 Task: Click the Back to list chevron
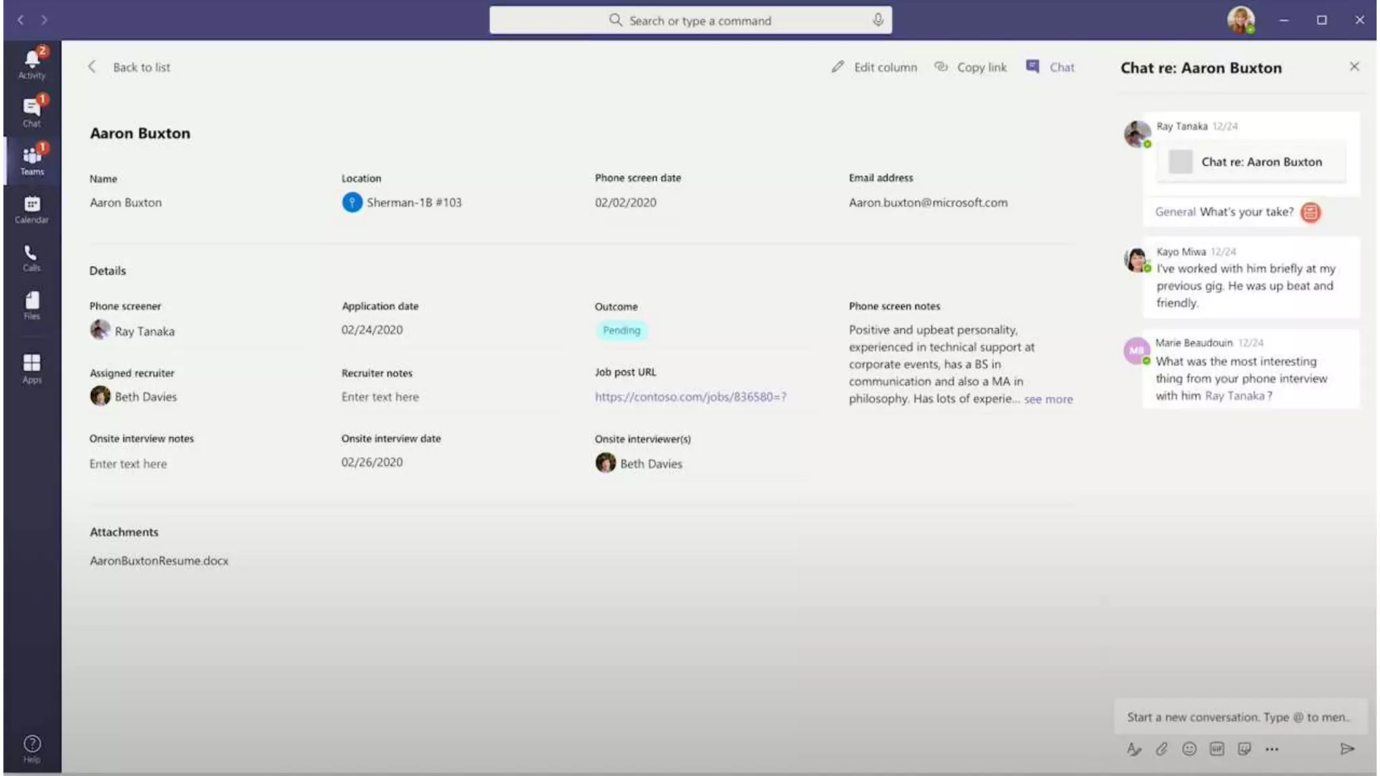coord(92,67)
